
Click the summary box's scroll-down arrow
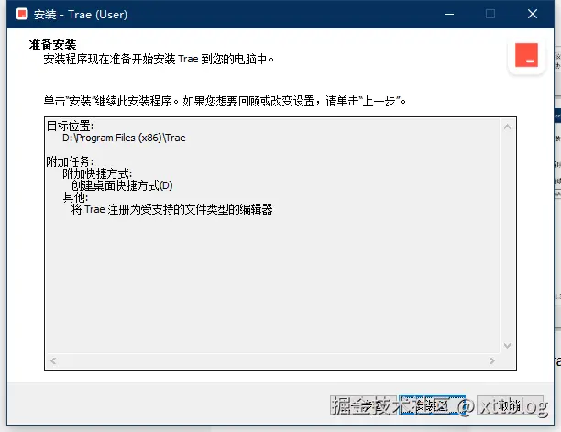point(507,346)
